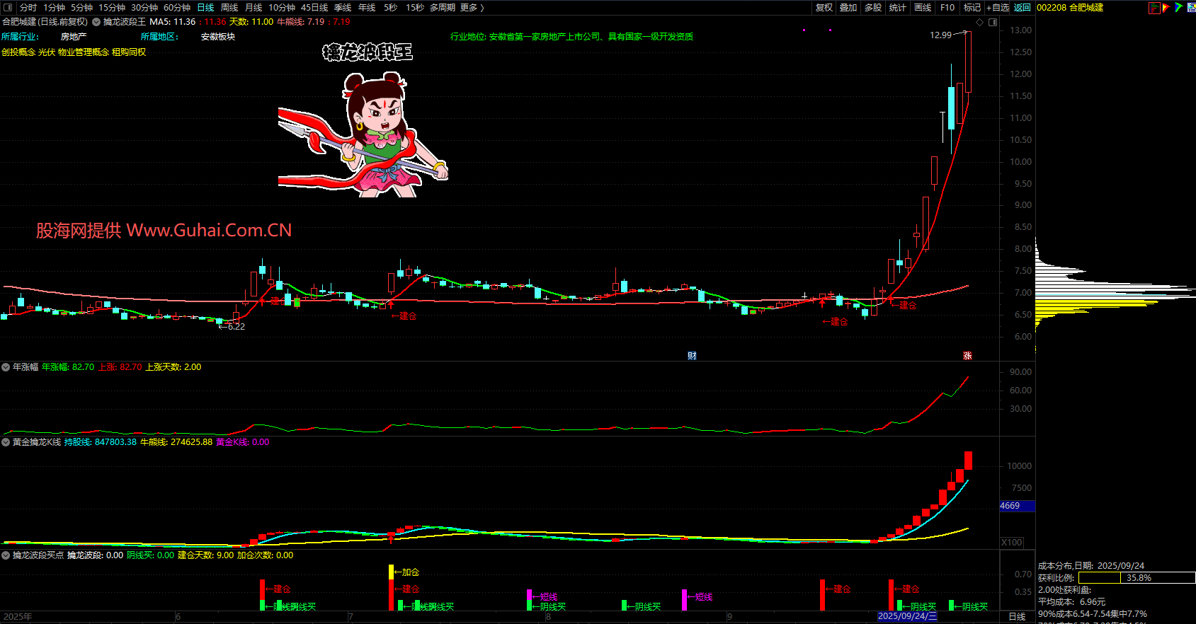Click the 行业地位 description text

click(572, 37)
